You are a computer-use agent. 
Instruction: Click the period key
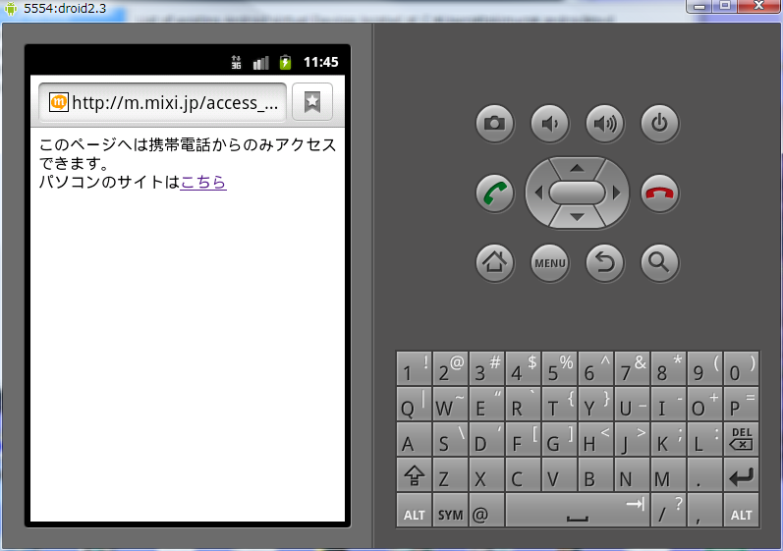point(704,475)
